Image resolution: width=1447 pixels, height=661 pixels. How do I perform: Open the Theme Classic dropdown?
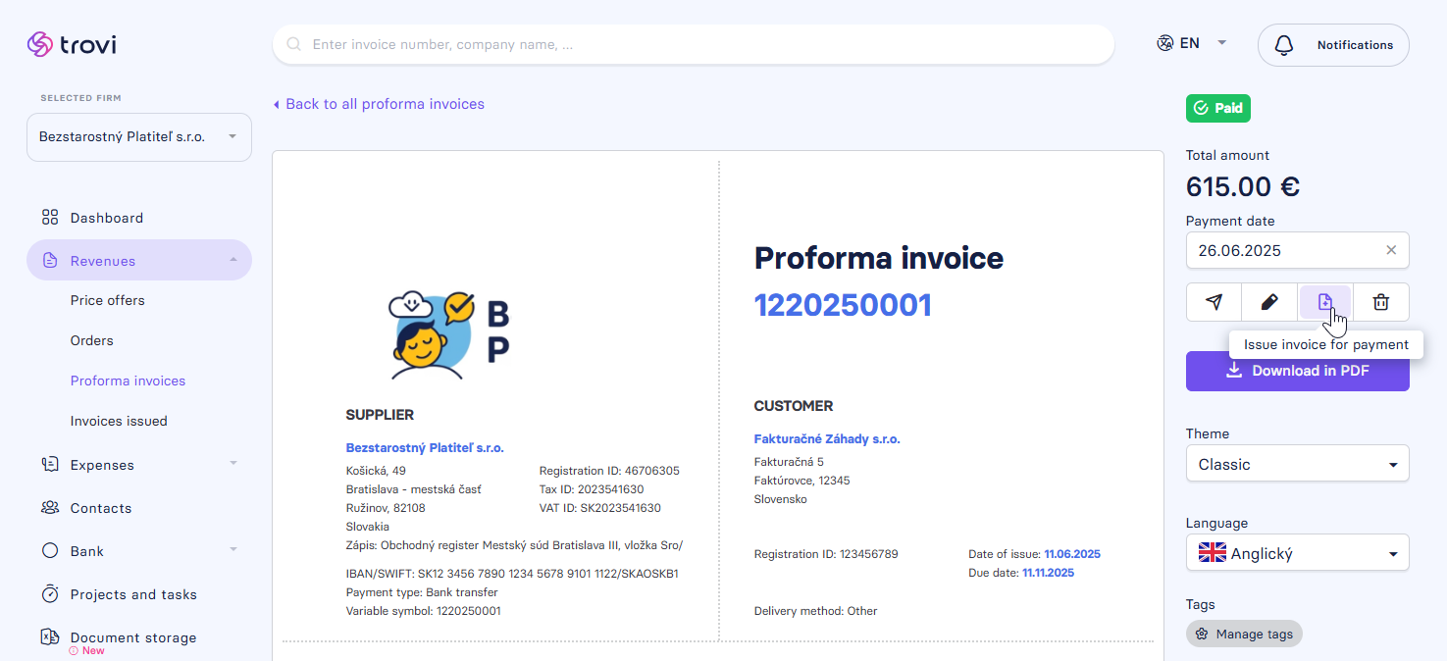tap(1297, 464)
